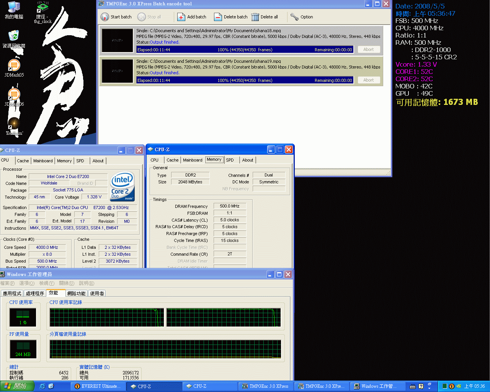Open My Computer desktop icon
The height and width of the screenshot is (392, 490).
(14, 10)
